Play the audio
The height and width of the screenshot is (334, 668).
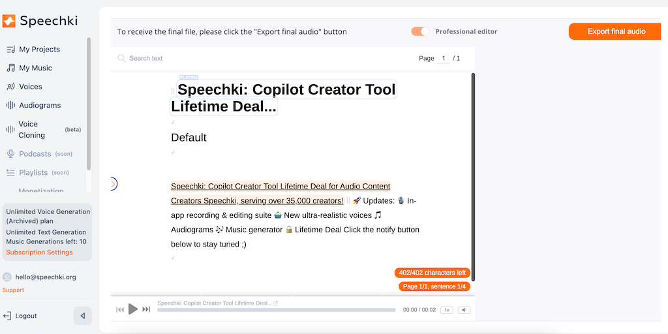[133, 309]
